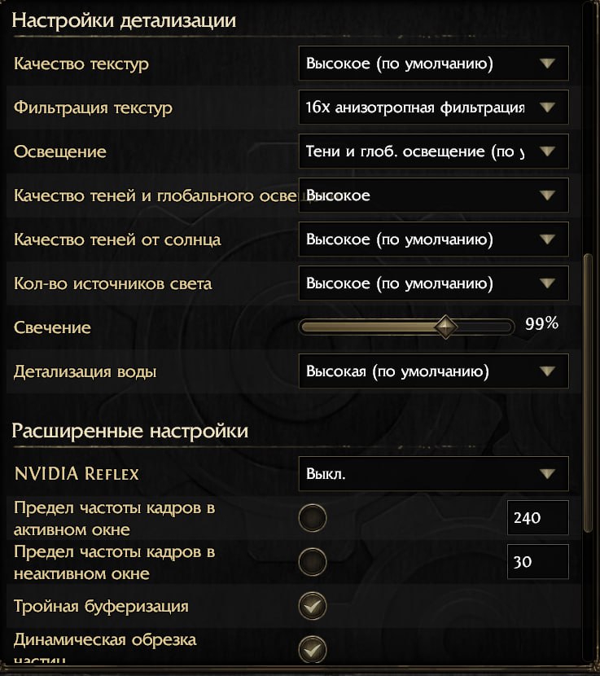Click the frame rate field showing 240
This screenshot has width=600, height=676.
click(538, 518)
